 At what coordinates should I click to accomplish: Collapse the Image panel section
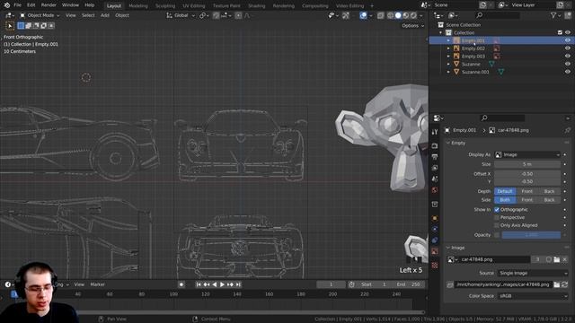click(447, 248)
